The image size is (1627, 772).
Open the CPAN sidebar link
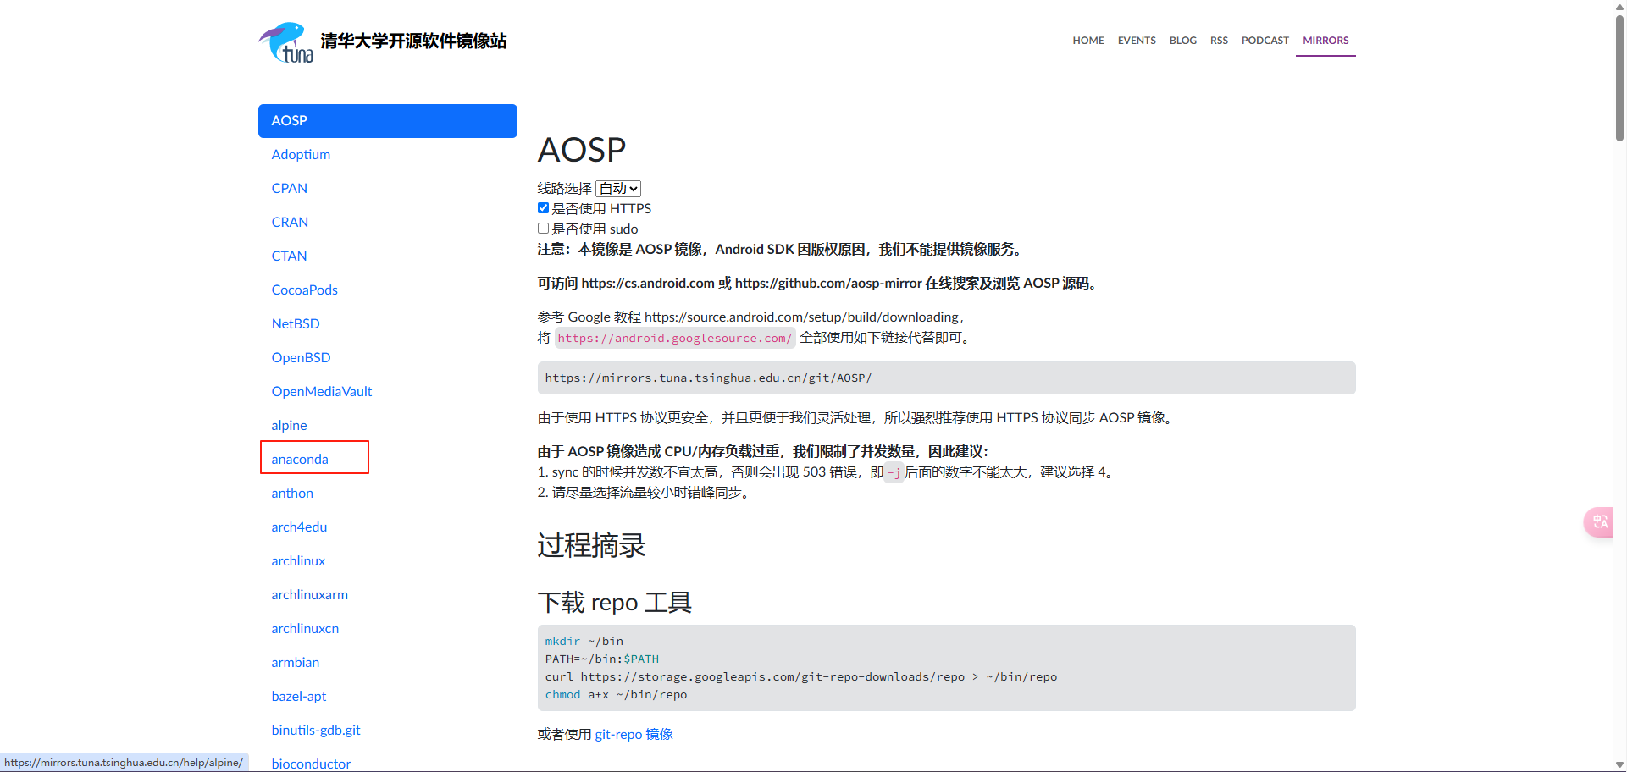290,189
